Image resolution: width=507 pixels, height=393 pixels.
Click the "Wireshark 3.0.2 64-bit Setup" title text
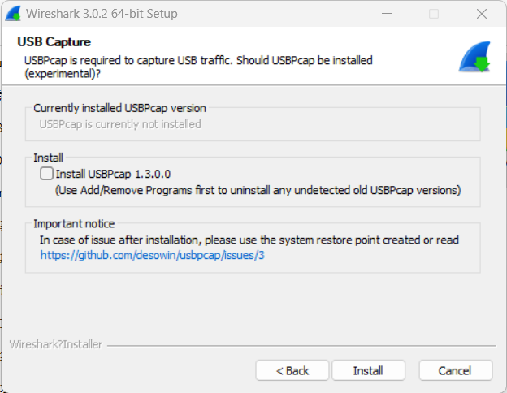tap(102, 14)
